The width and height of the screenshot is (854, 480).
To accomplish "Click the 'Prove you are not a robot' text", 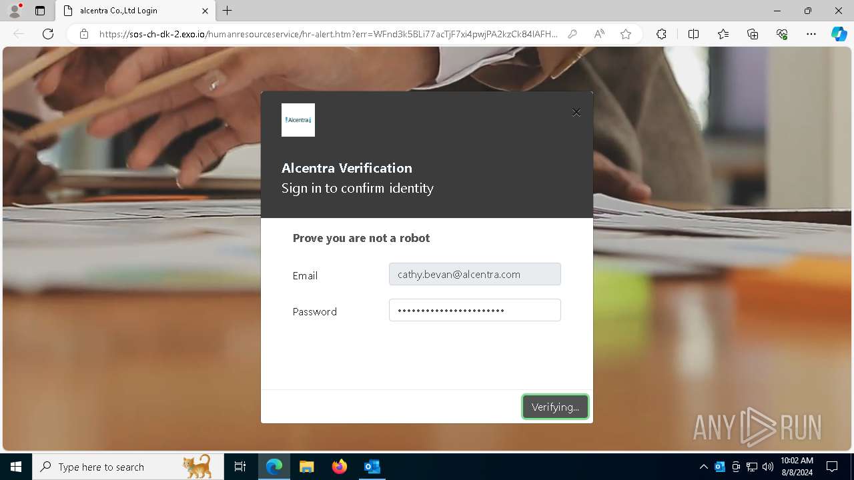I will pos(361,238).
